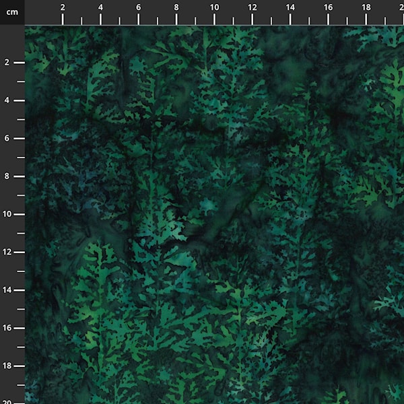Select the 16 mark on the horizontal ruler

pos(327,7)
